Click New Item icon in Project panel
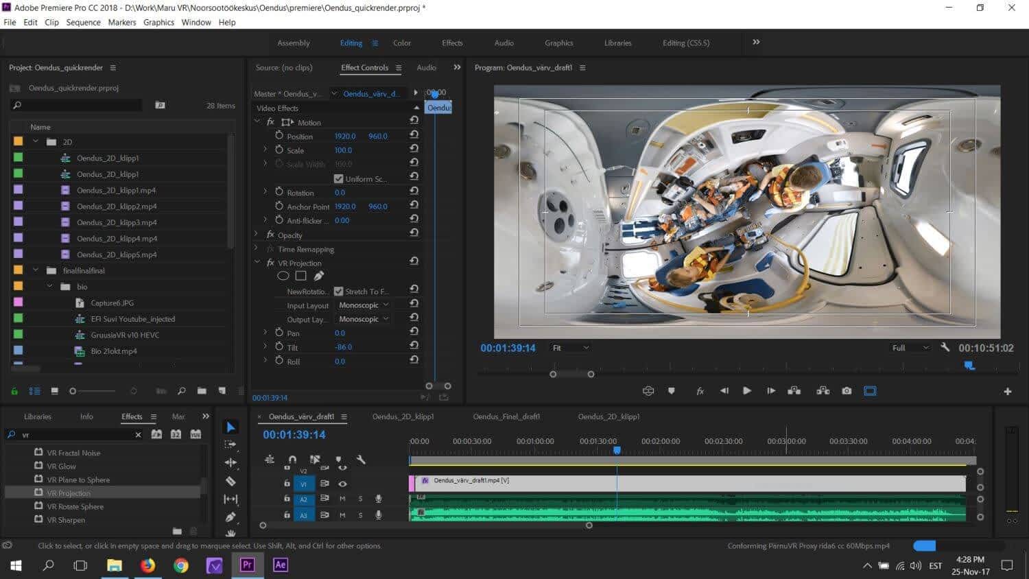1029x579 pixels. 222,391
